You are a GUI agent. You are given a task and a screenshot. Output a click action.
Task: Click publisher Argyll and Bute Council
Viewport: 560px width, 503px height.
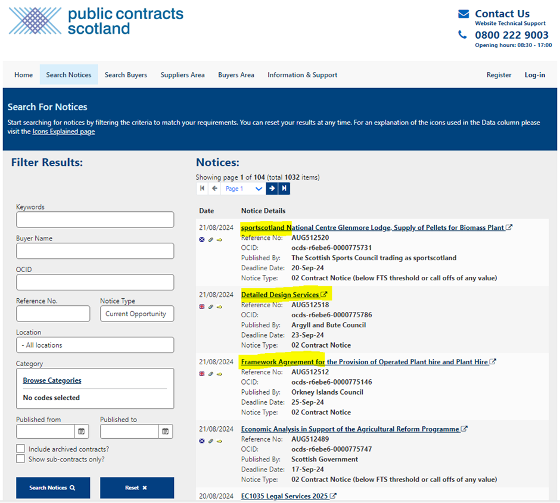(329, 325)
